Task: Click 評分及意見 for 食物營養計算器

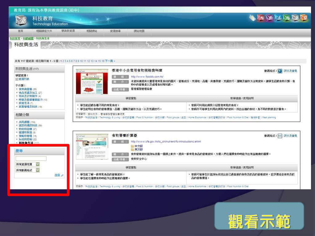Action: (x=290, y=136)
